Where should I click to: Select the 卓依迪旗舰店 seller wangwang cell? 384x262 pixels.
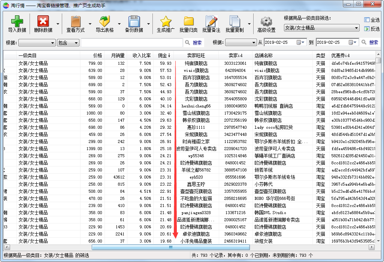[196, 234]
